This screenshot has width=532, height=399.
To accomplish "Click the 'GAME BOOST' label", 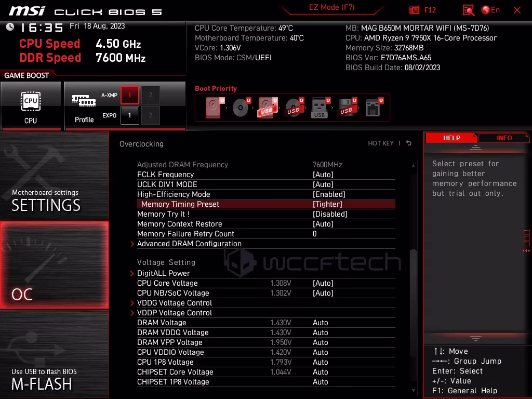I will tap(26, 75).
